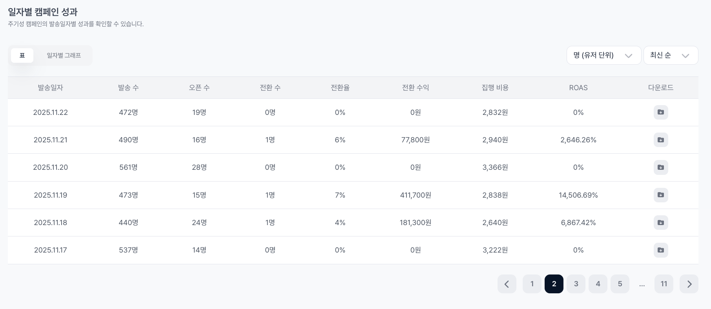Select the 2025.11.20 date cell
Image resolution: width=711 pixels, height=309 pixels.
click(x=50, y=167)
